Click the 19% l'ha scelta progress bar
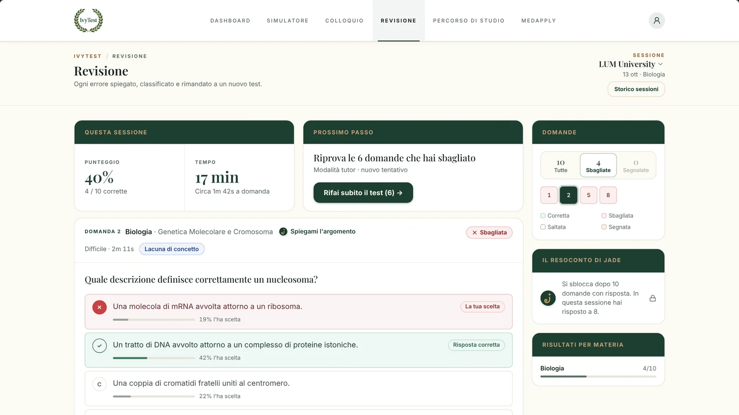 pyautogui.click(x=154, y=320)
